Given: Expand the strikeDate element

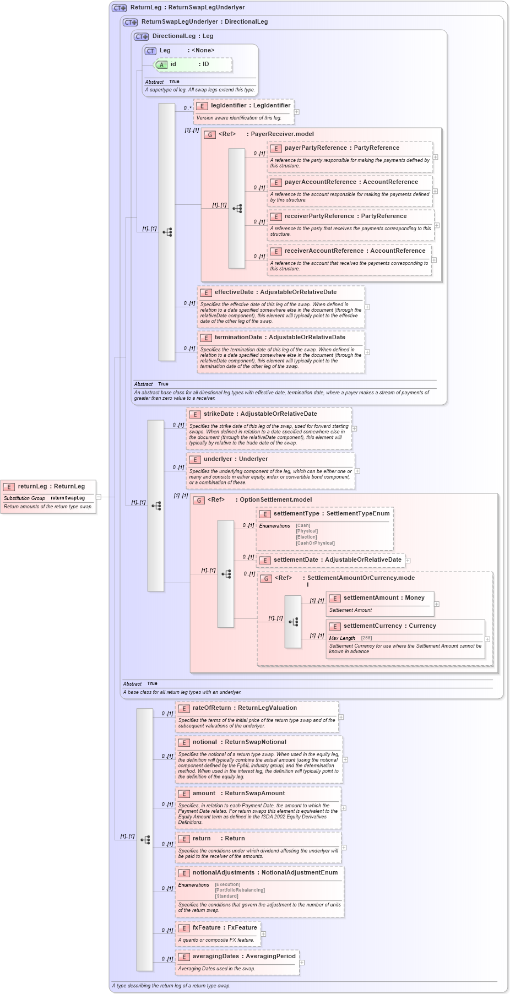Looking at the screenshot, I should click(x=354, y=428).
